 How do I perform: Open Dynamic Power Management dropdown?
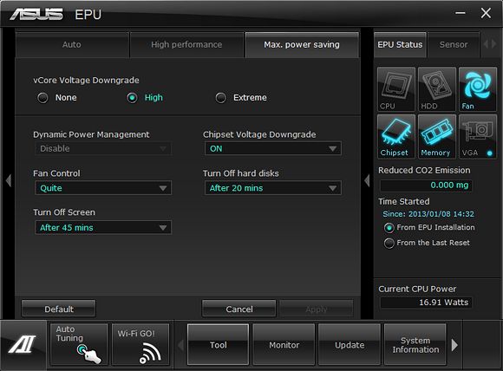pos(103,148)
